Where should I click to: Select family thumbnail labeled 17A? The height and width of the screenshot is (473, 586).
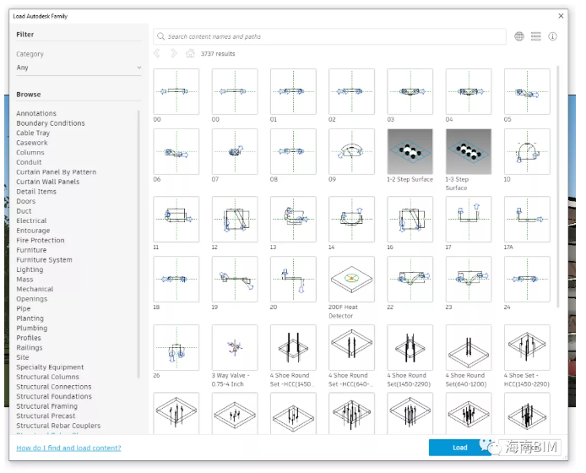pyautogui.click(x=527, y=219)
